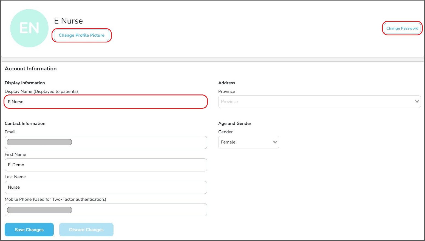Click the Province dropdown chevron arrow
The height and width of the screenshot is (241, 425).
(417, 102)
